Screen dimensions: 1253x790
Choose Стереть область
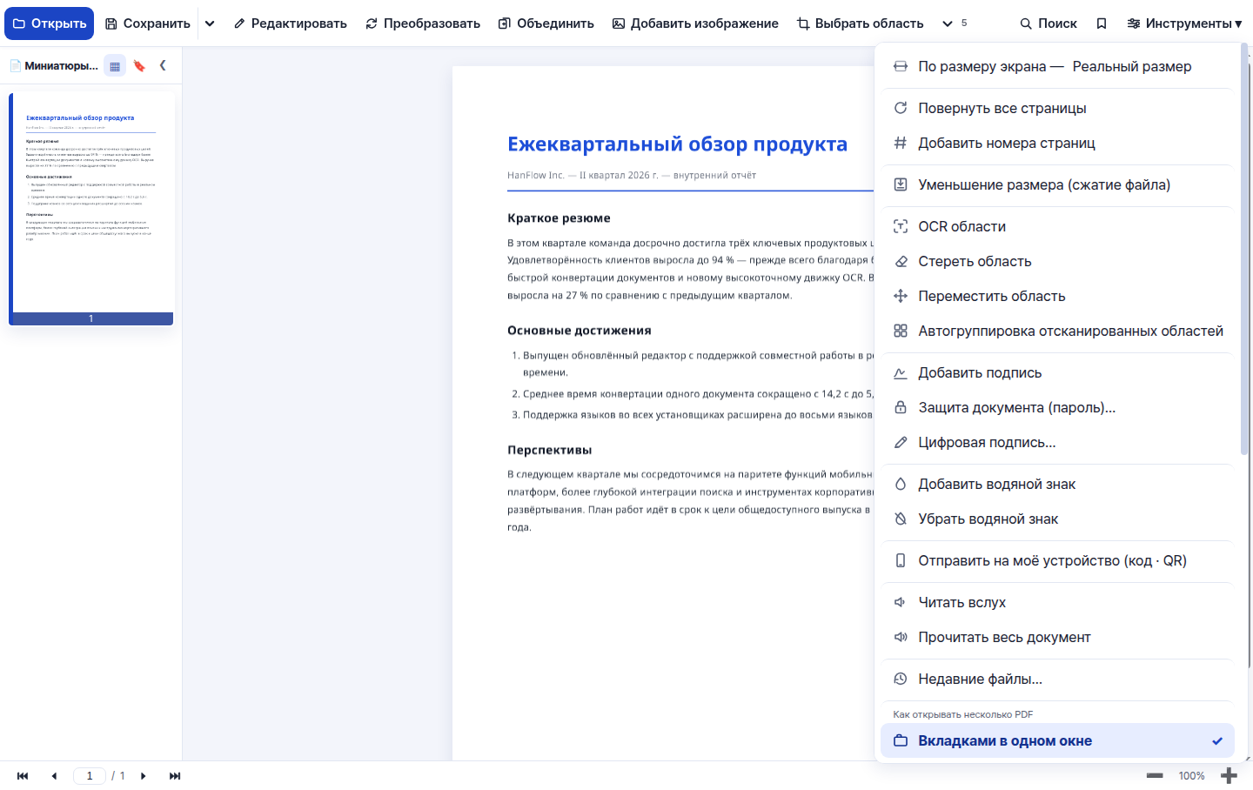click(x=1057, y=261)
